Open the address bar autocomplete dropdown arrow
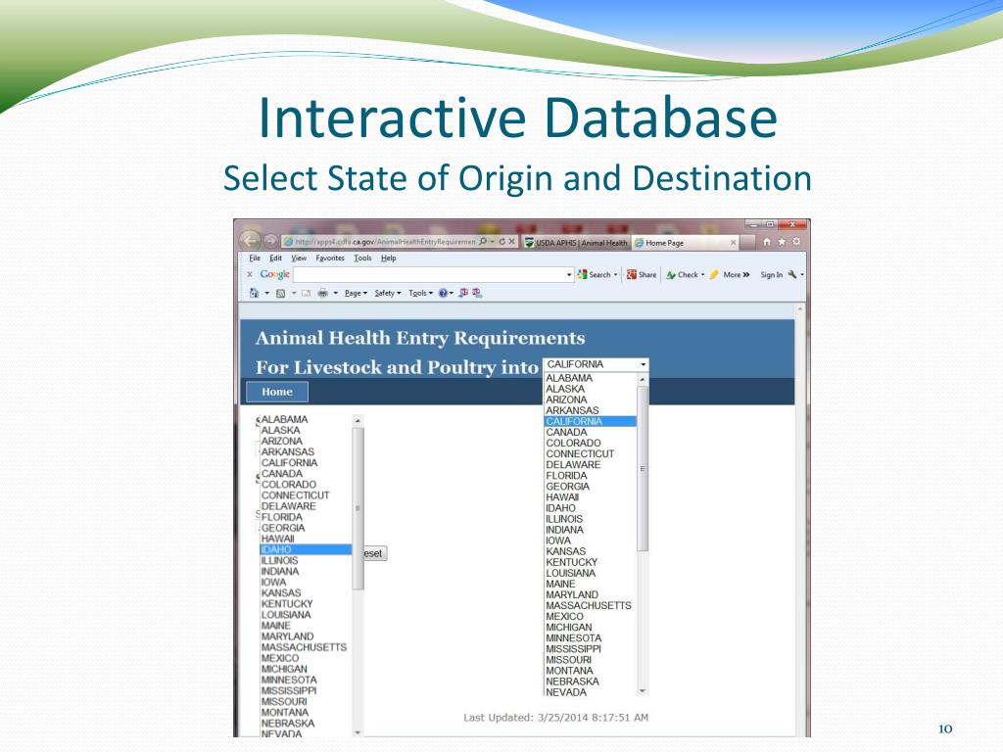 point(493,242)
